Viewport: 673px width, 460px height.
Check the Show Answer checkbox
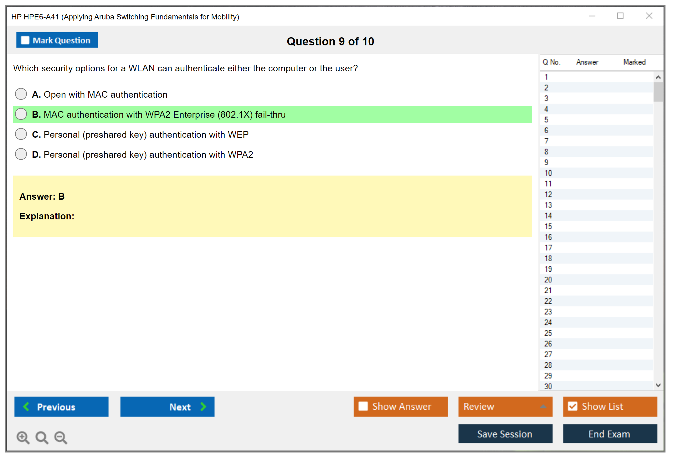(x=363, y=406)
